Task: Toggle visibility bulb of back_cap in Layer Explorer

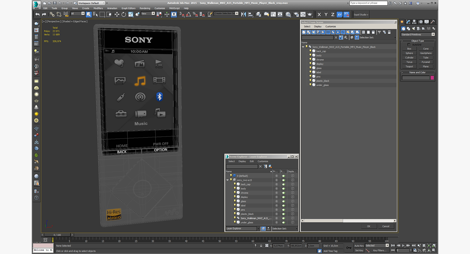Action: pyautogui.click(x=235, y=184)
